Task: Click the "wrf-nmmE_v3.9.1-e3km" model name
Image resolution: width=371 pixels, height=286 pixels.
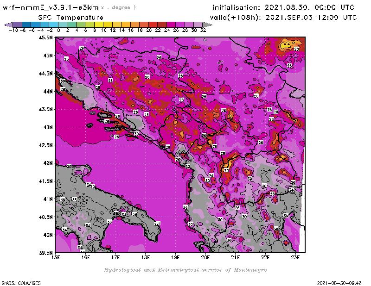Action: point(51,7)
